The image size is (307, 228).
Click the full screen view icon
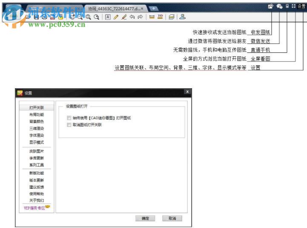pos(293,6)
